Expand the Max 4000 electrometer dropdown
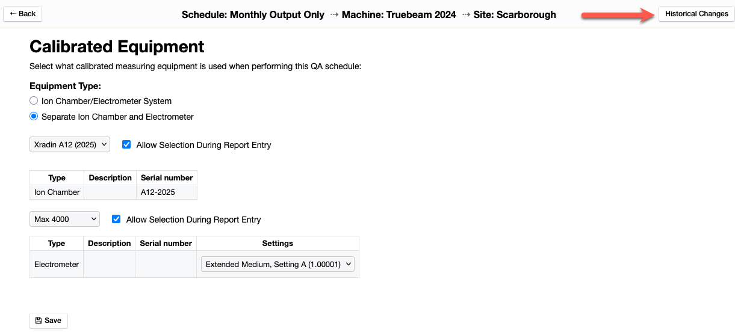Image resolution: width=735 pixels, height=332 pixels. 64,220
